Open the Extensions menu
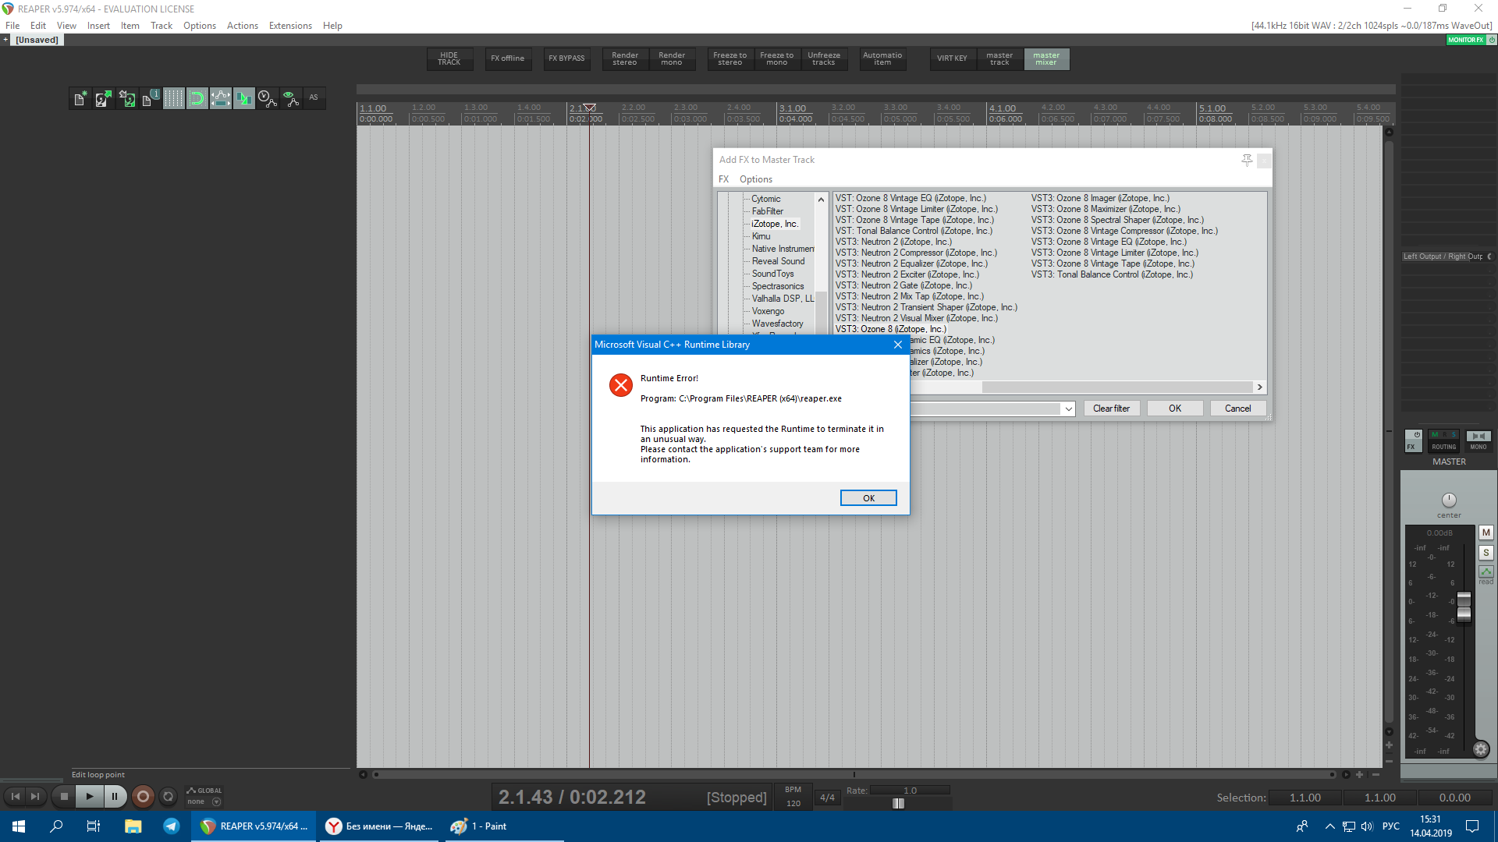 (x=290, y=26)
